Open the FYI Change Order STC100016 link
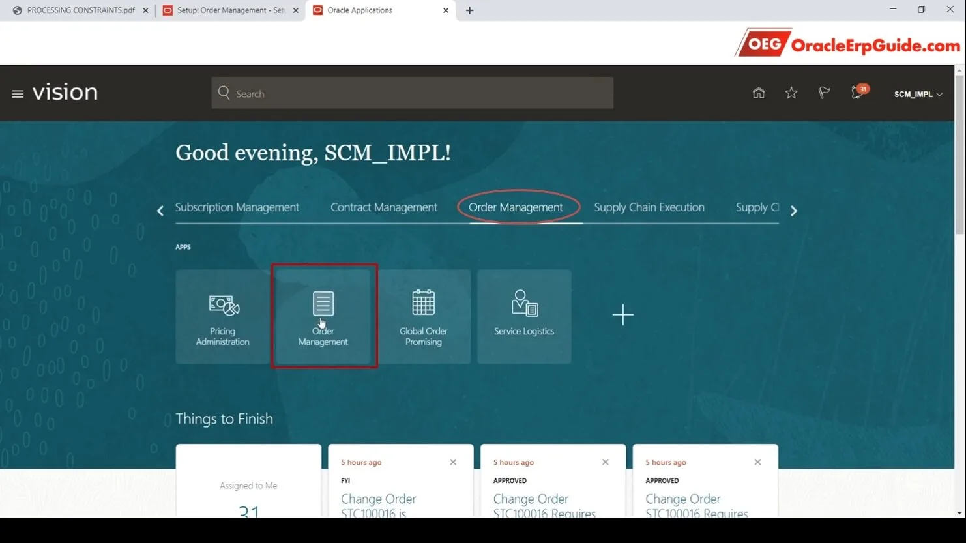Image resolution: width=966 pixels, height=543 pixels. pyautogui.click(x=379, y=506)
